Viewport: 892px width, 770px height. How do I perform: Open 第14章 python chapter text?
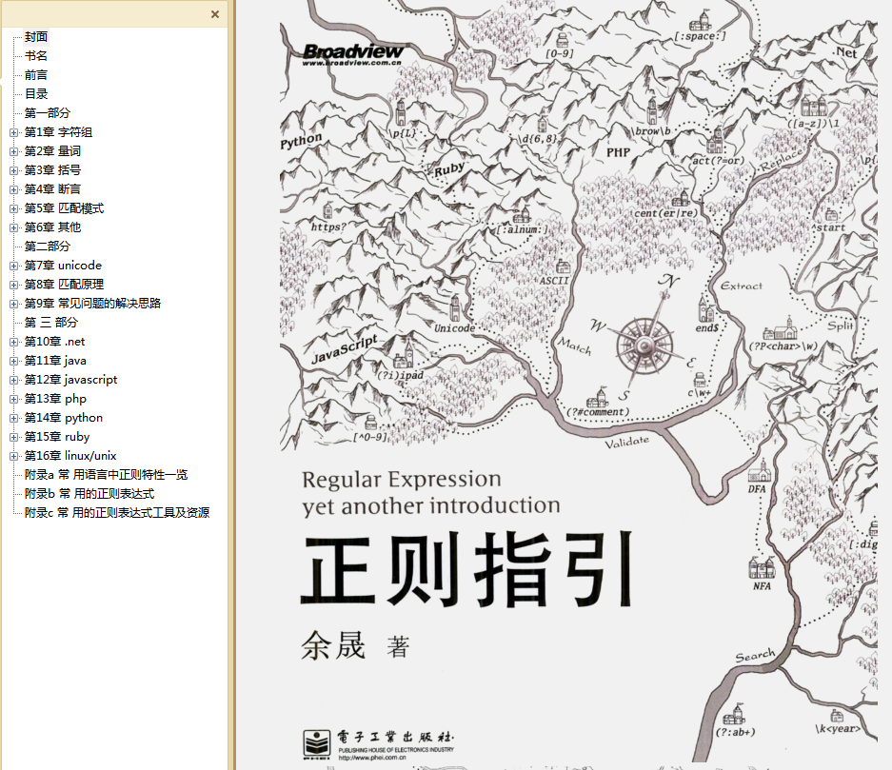tap(63, 418)
